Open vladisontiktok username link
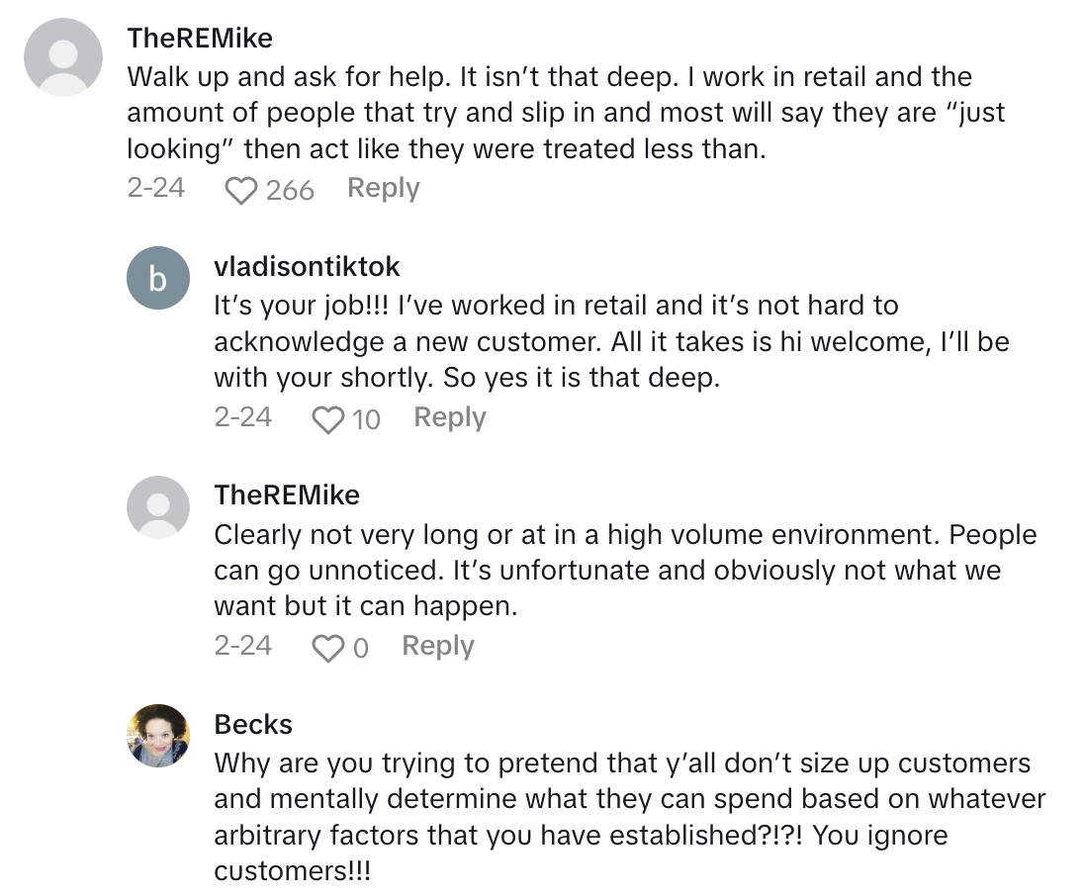The image size is (1086, 896). click(x=307, y=267)
